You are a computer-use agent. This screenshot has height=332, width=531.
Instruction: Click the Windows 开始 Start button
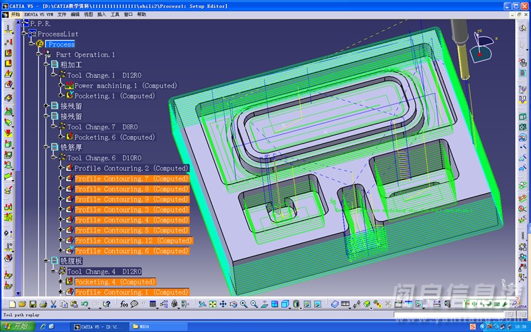18,326
